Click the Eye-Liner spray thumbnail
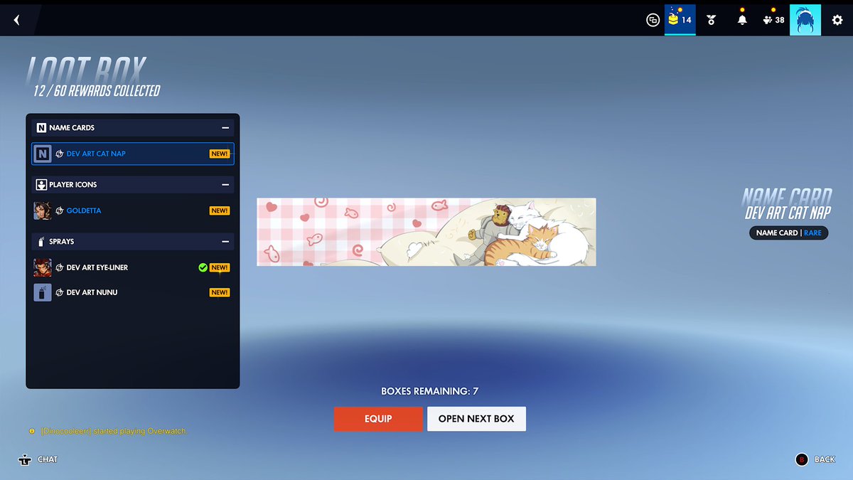The image size is (853, 480). point(43,267)
